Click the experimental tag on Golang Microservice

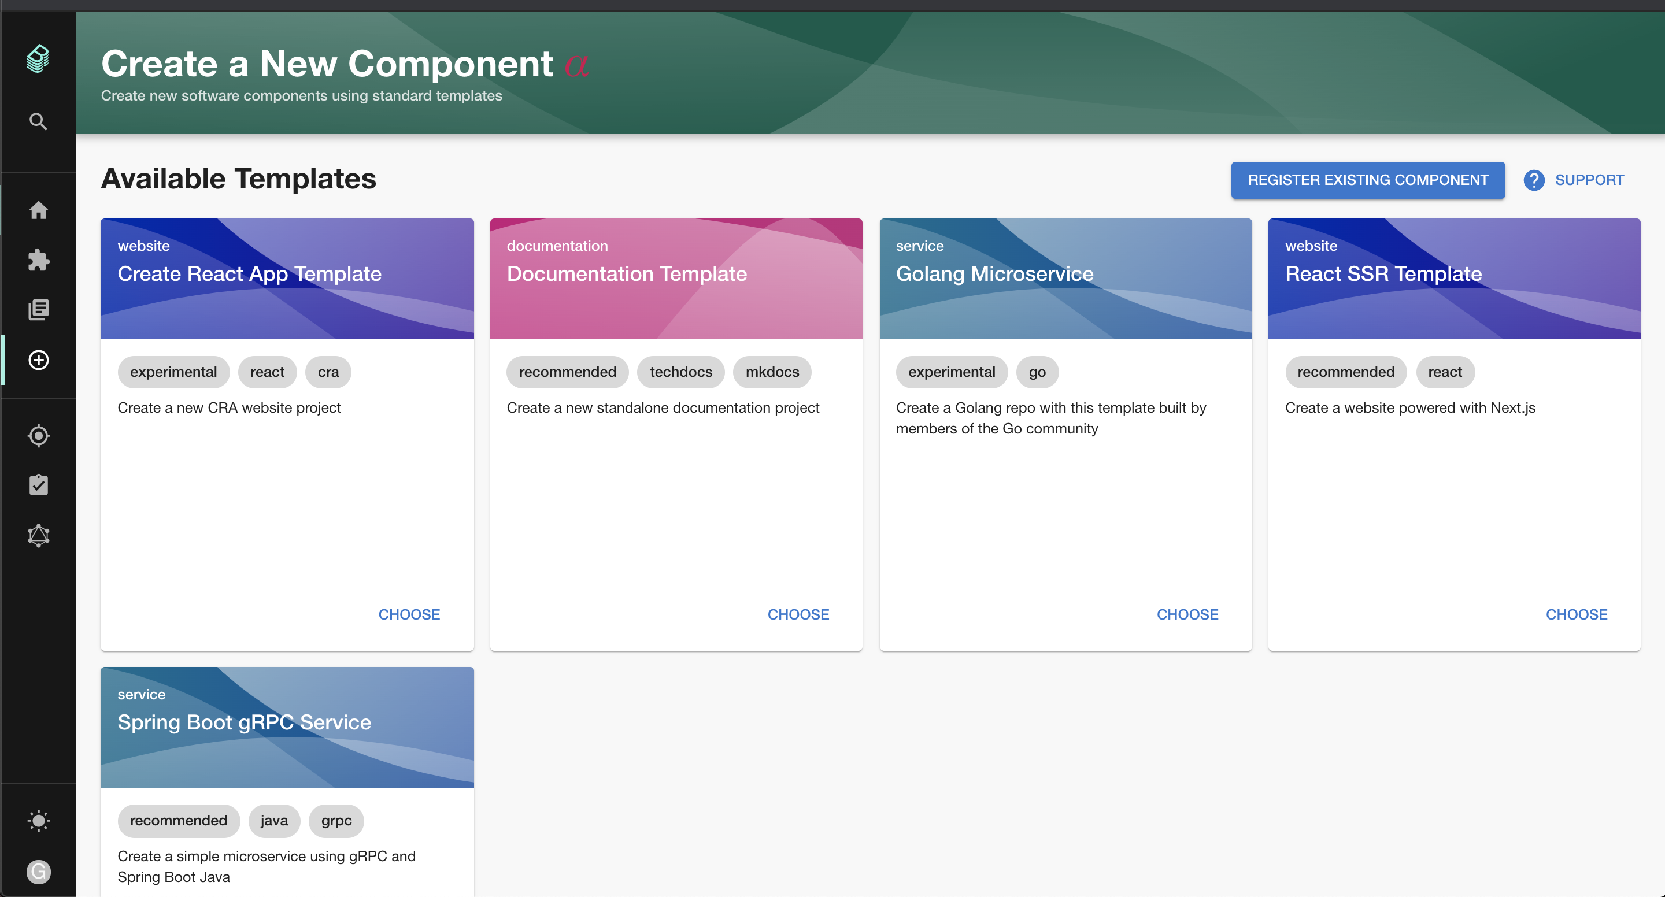click(951, 372)
